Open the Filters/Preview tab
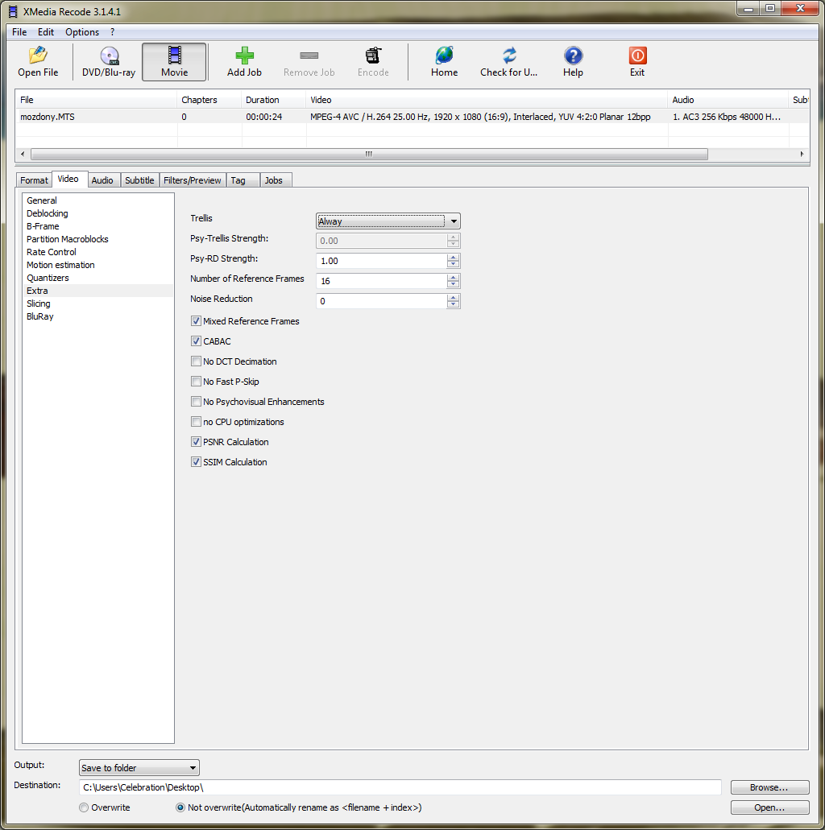Viewport: 825px width, 830px height. (193, 180)
